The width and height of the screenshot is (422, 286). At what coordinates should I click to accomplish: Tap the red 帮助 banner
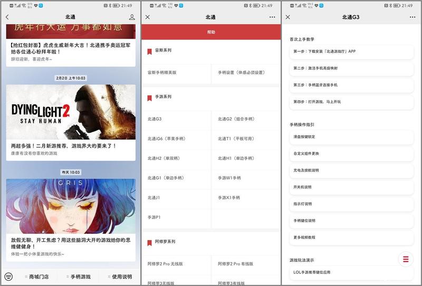pos(211,32)
